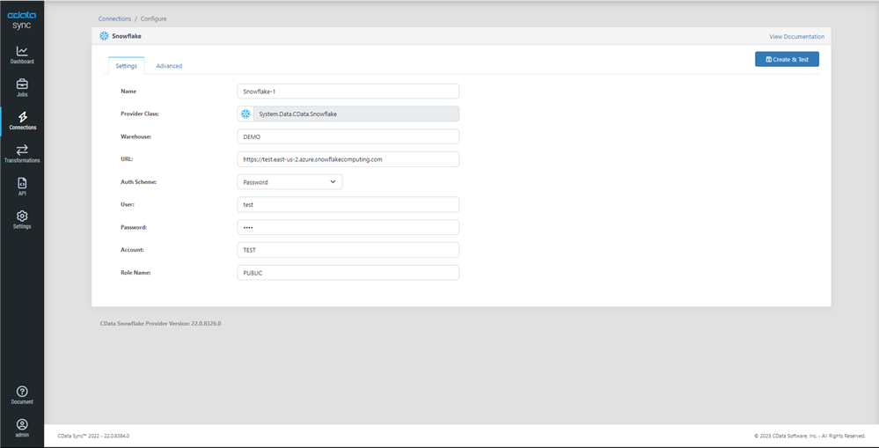Select the Connections sidebar icon

pos(22,121)
